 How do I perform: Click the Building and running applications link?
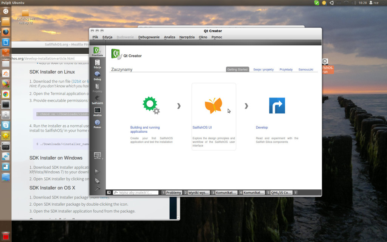[145, 129]
